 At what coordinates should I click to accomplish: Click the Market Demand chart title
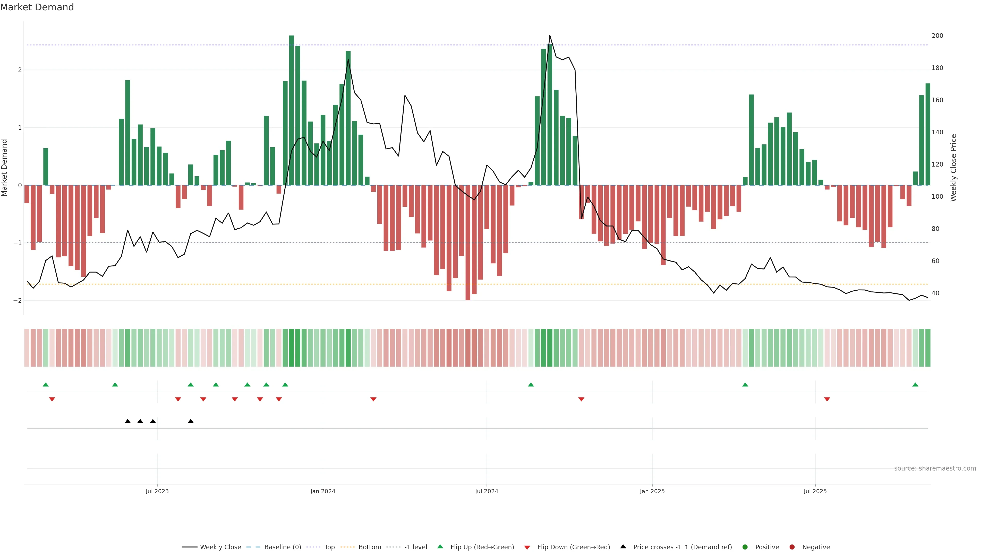(37, 7)
